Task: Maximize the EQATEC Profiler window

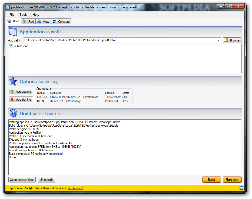Action: pyautogui.click(x=228, y=6)
